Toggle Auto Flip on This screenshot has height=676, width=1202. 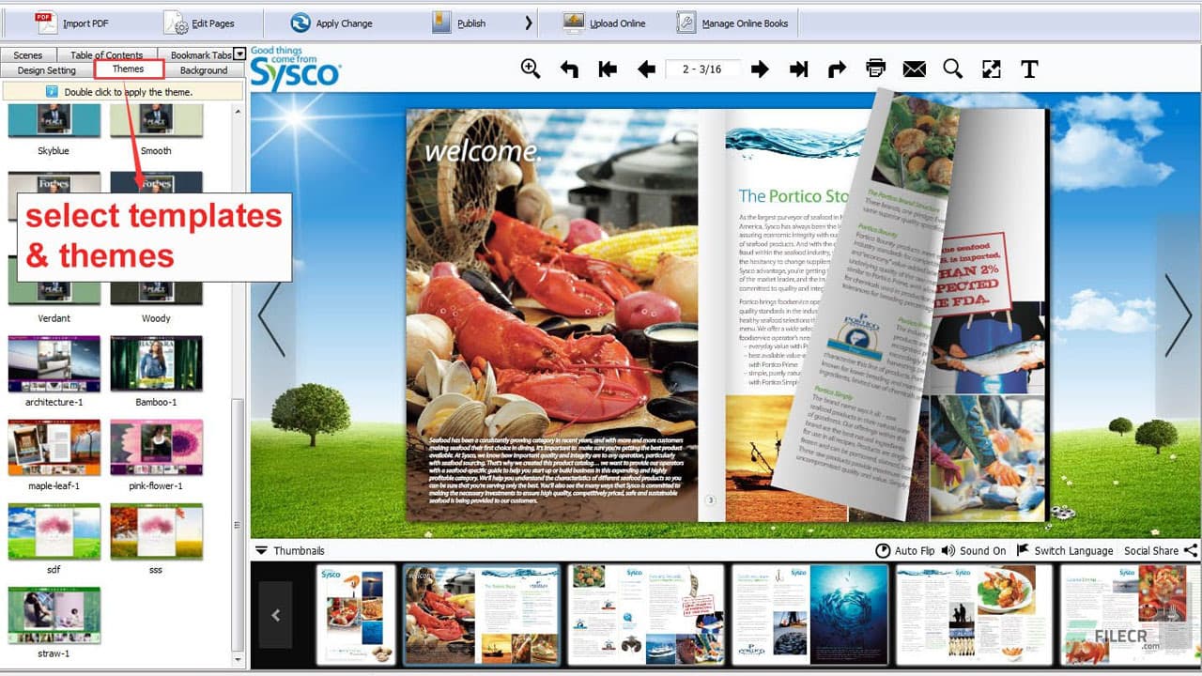tap(904, 550)
